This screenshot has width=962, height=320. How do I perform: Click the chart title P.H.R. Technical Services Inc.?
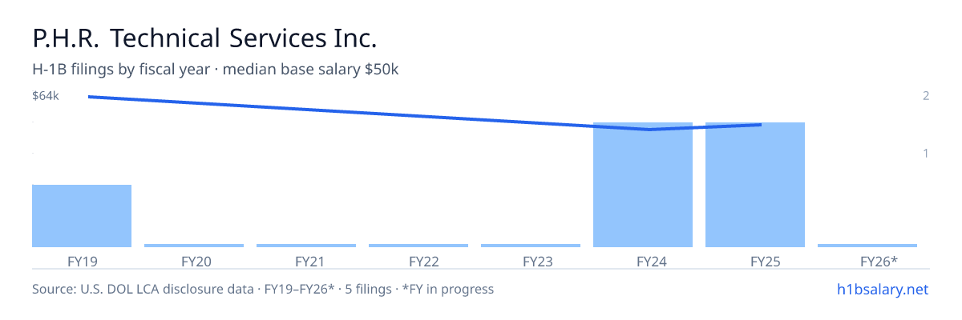click(x=204, y=38)
